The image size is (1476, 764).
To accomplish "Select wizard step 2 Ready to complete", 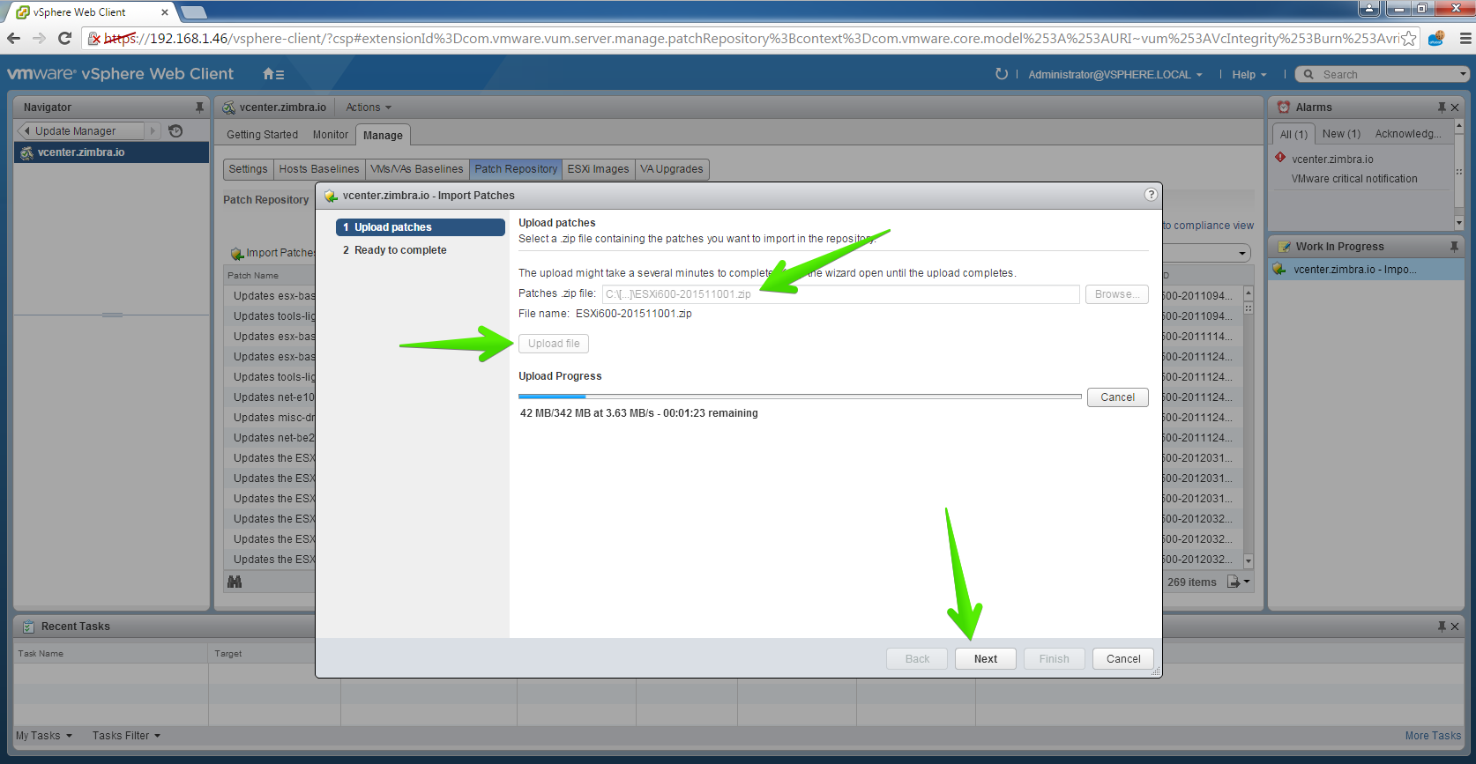I will [421, 250].
